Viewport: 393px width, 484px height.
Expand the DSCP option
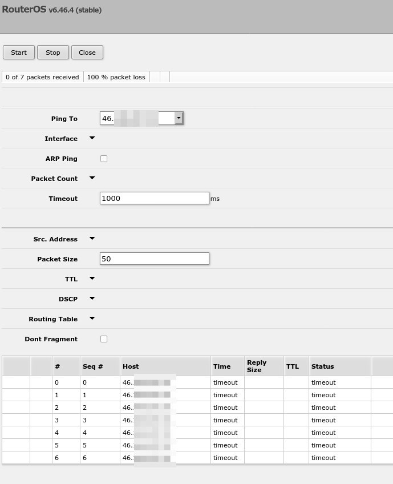[x=92, y=299]
